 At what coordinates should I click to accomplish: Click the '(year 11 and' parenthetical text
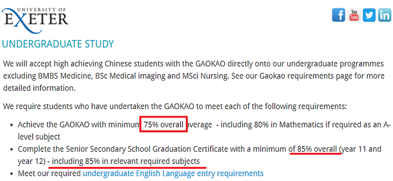360,149
